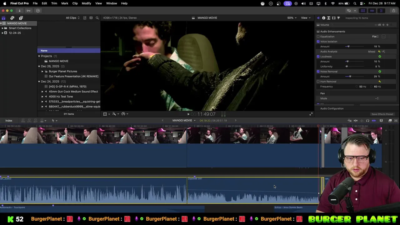Uncheck the Loudness checkbox
Image resolution: width=400 pixels, height=225 pixels.
click(x=318, y=57)
